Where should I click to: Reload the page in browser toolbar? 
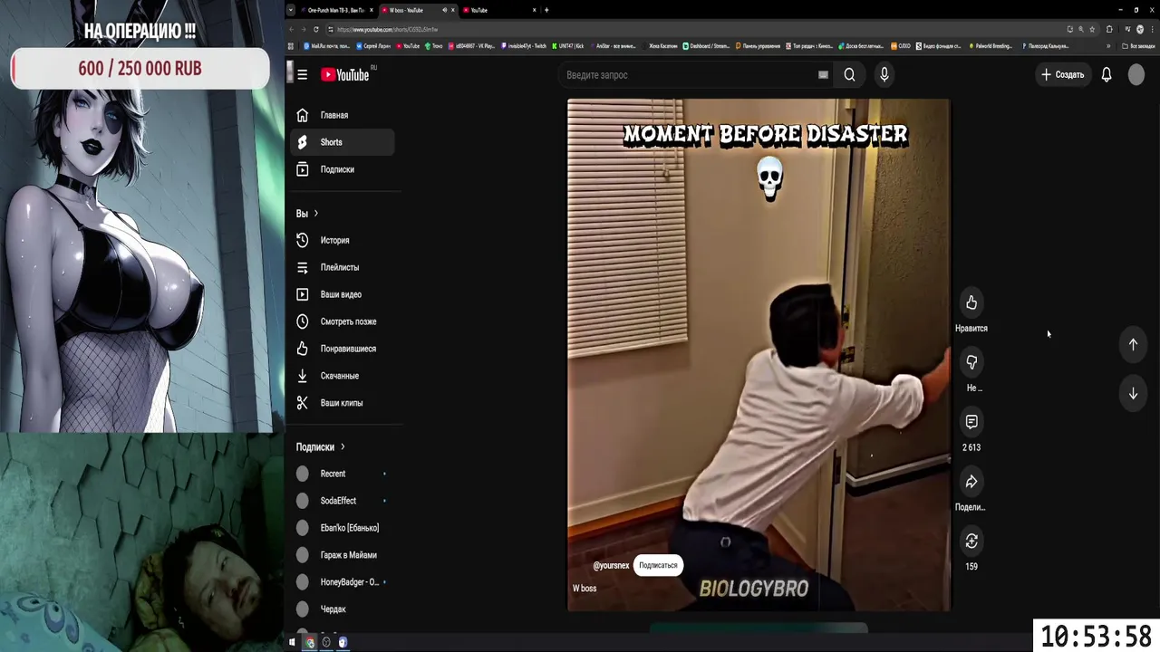coord(315,29)
